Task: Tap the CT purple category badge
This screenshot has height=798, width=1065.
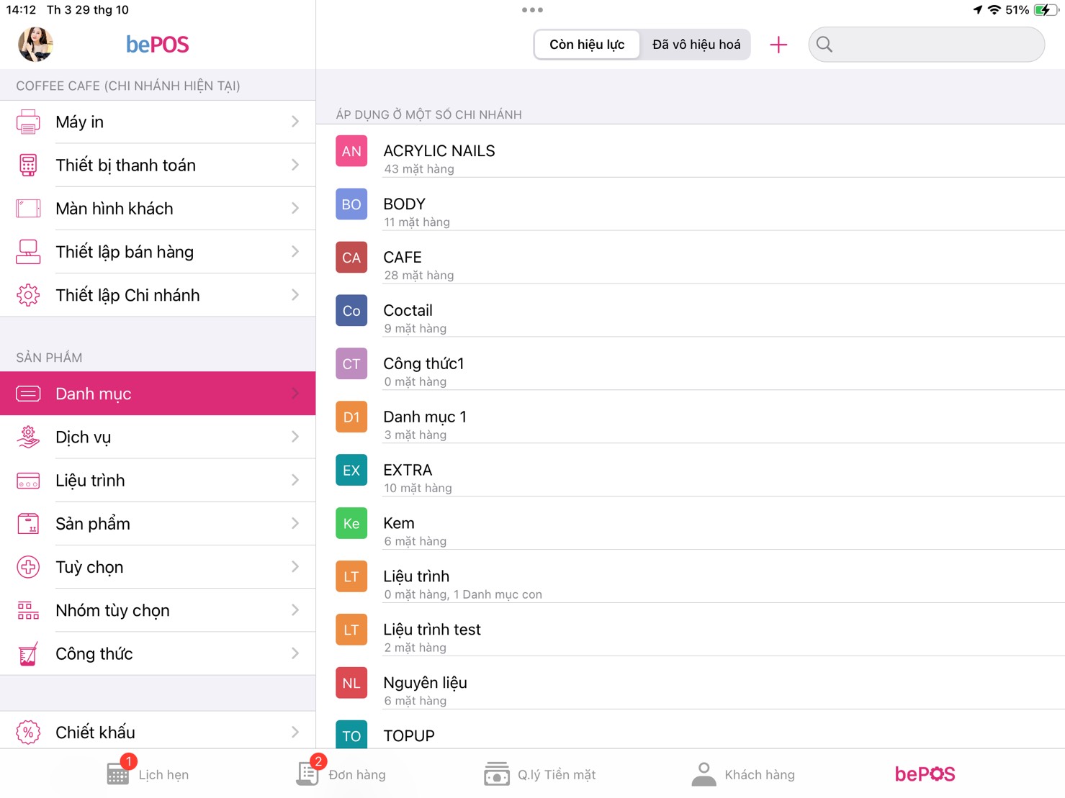Action: pyautogui.click(x=351, y=364)
